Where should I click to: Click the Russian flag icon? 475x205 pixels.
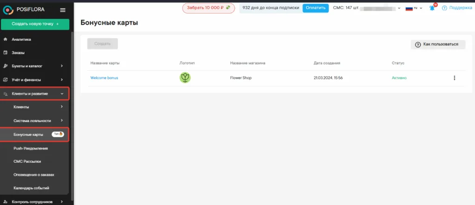pos(409,8)
